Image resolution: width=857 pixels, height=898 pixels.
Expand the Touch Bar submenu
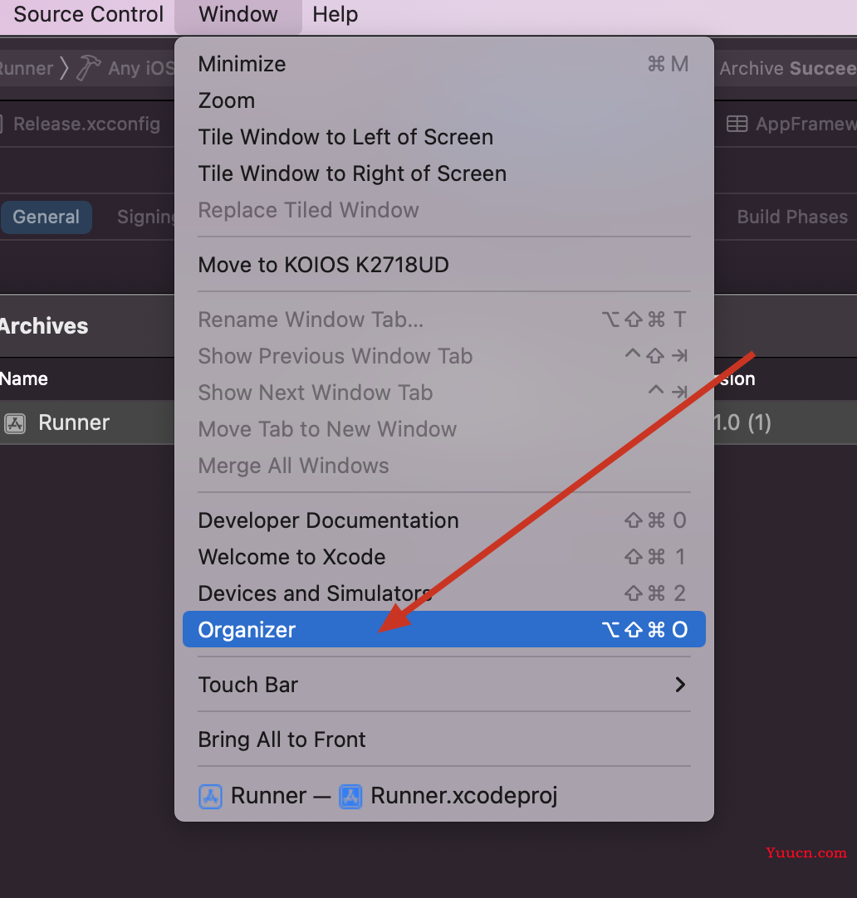[x=444, y=685]
